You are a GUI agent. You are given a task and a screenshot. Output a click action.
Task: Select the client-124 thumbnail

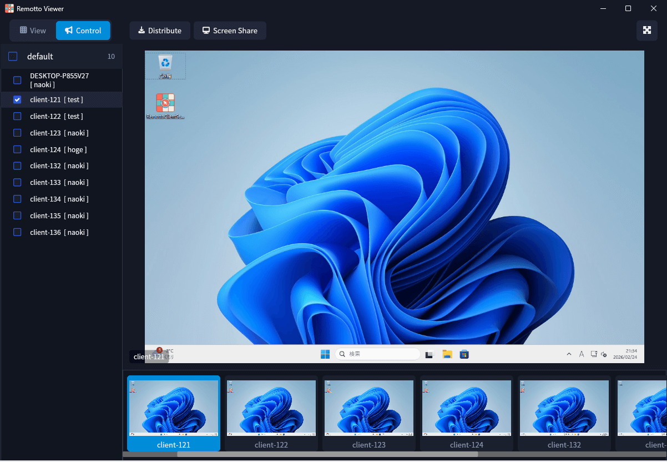467,413
